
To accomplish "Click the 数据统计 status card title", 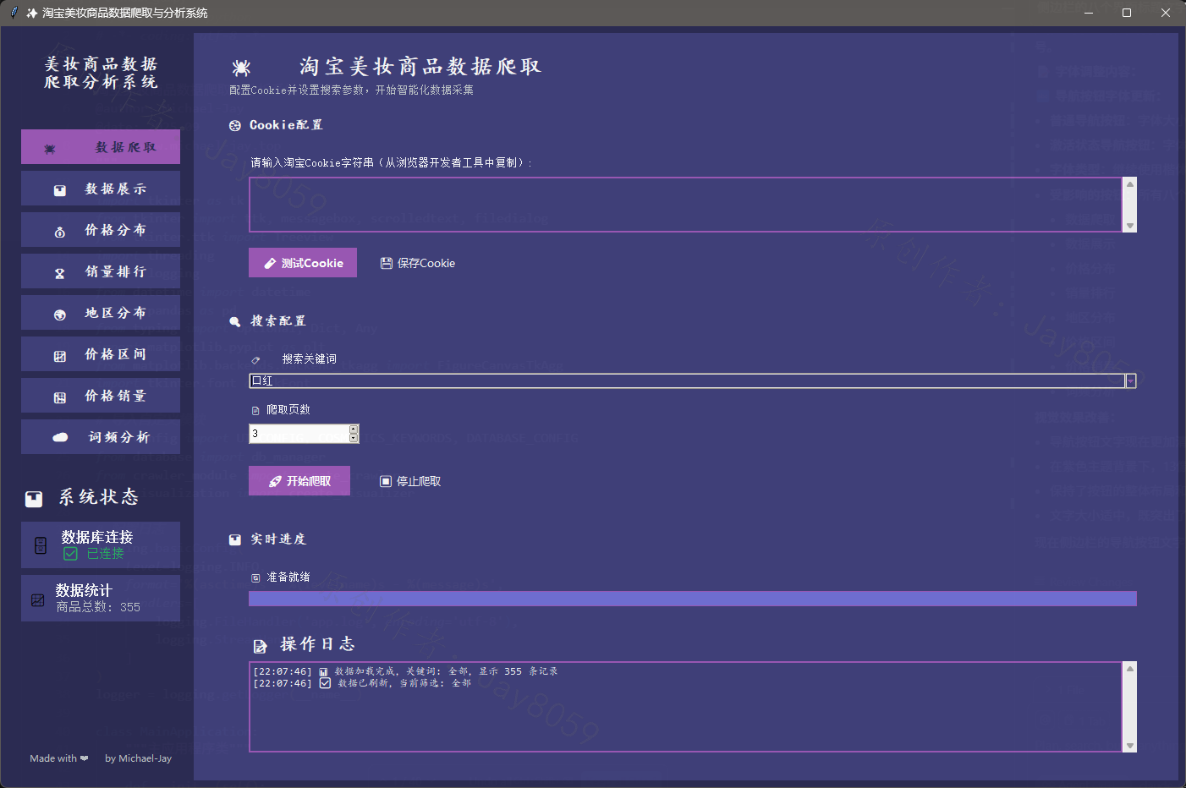I will coord(84,590).
